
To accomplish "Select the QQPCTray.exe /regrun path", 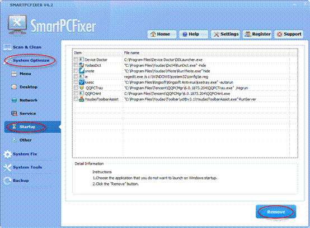I will coord(186,88).
